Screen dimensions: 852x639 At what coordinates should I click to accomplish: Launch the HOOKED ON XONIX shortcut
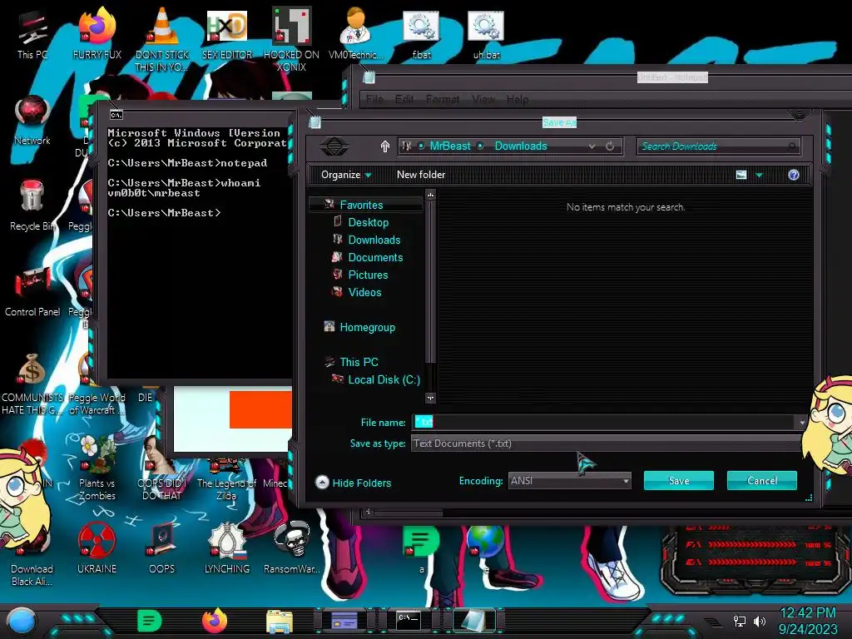tap(291, 39)
